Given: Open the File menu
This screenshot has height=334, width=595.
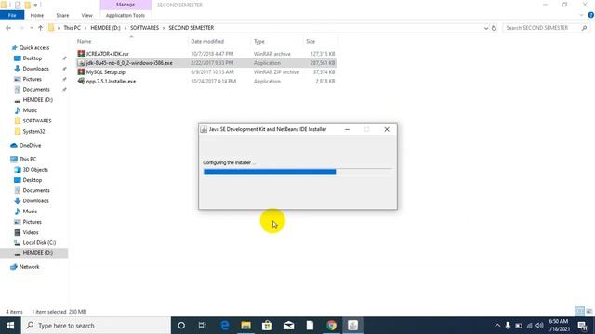Looking at the screenshot, I should pos(12,15).
